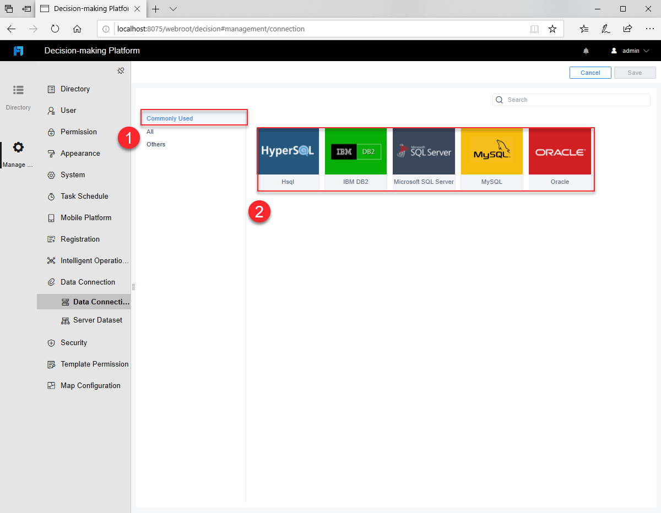Click the notification bell icon
Screen dimensions: 661x513
pyautogui.click(x=586, y=51)
